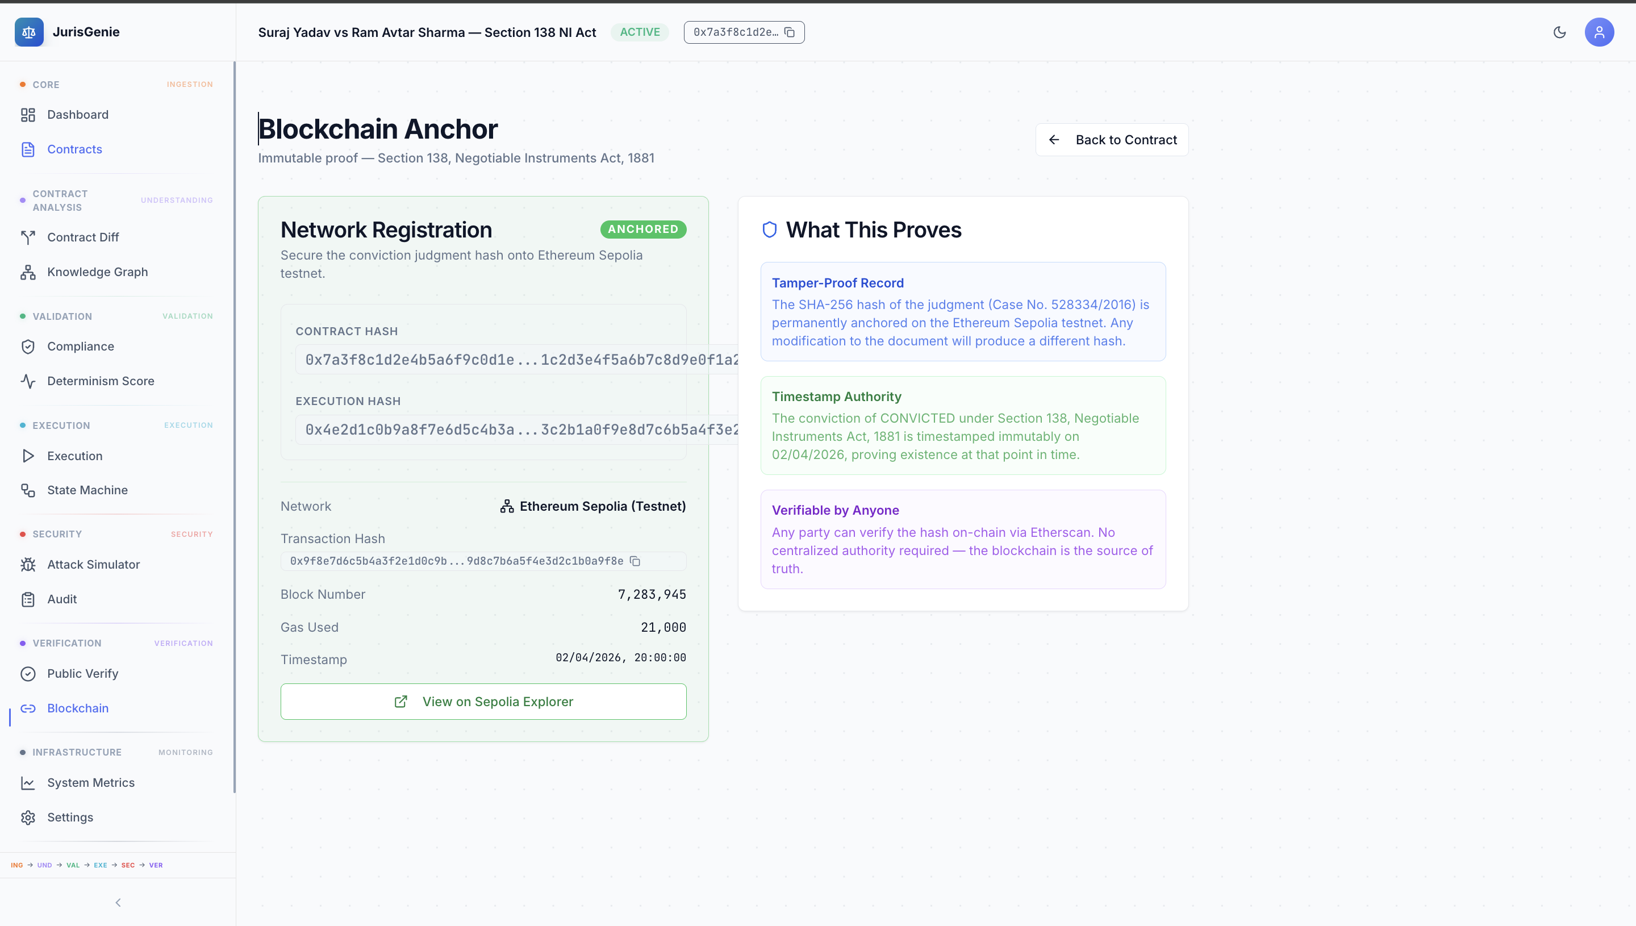Image resolution: width=1636 pixels, height=926 pixels.
Task: Navigate to Public Verify
Action: click(83, 674)
